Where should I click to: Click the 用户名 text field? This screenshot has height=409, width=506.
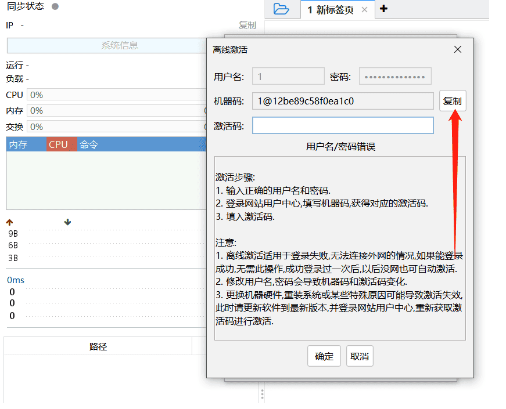click(x=288, y=76)
